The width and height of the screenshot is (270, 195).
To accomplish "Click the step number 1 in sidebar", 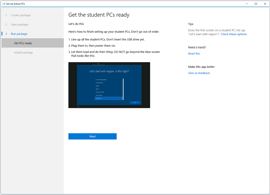I will pyautogui.click(x=6, y=15).
